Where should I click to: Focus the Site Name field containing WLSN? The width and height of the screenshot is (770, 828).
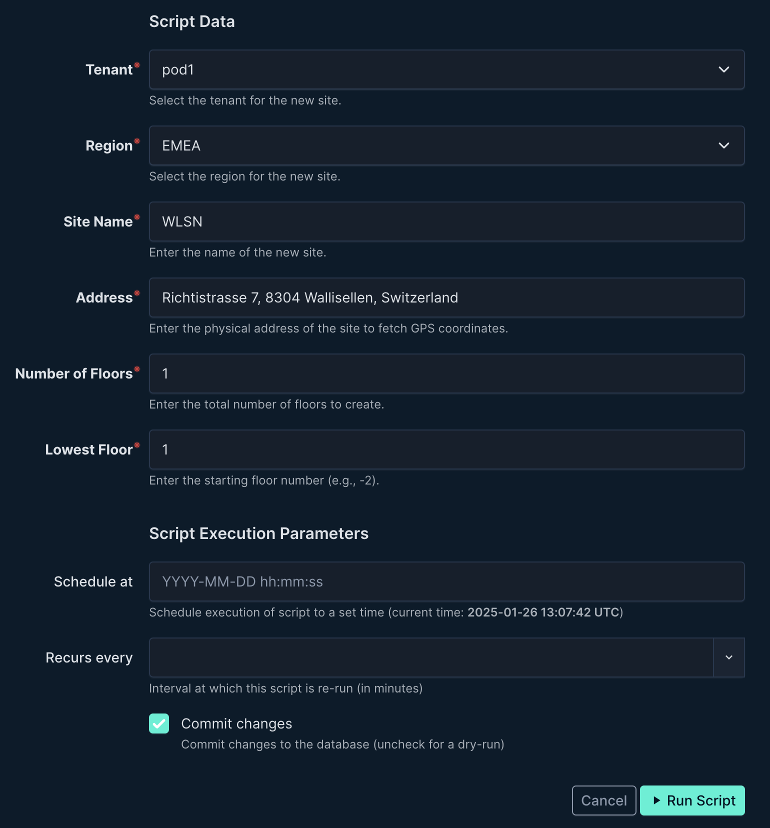click(x=446, y=221)
